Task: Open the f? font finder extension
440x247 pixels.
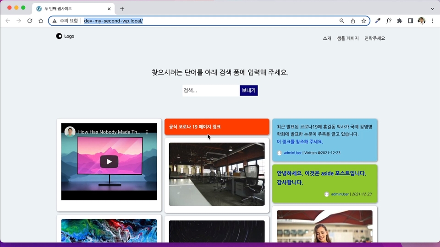Action: click(x=389, y=21)
